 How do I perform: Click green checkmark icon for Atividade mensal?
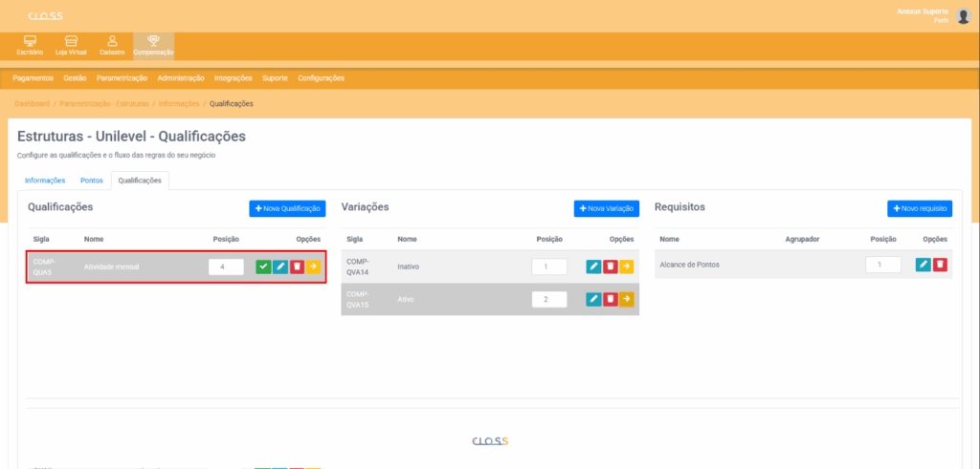coord(263,266)
